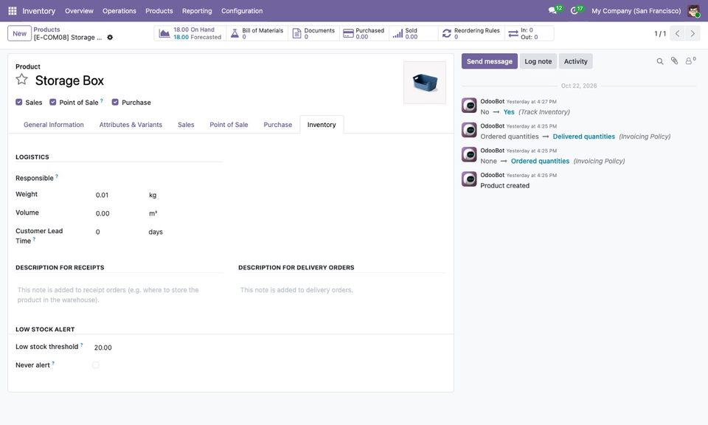Open the user avatar menu
708x425 pixels.
(693, 11)
